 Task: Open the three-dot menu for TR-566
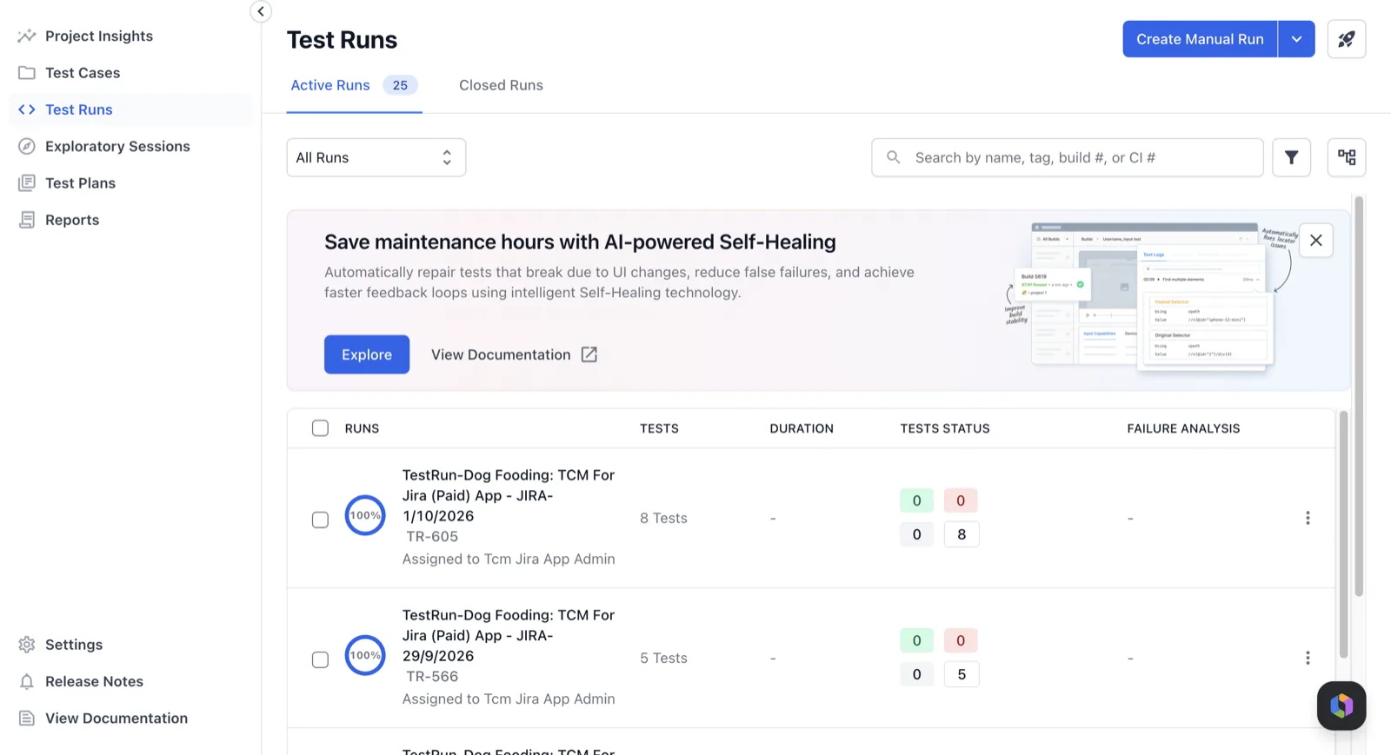pyautogui.click(x=1308, y=658)
